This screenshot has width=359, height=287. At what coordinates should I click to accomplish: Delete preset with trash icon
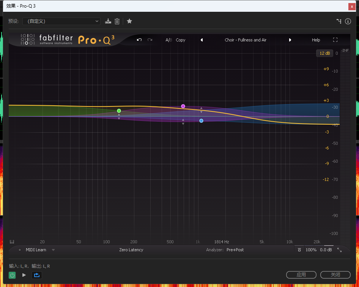click(x=117, y=21)
